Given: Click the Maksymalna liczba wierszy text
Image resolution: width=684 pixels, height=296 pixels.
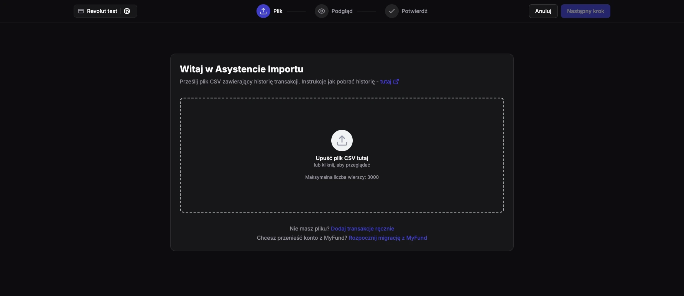Looking at the screenshot, I should [342, 177].
